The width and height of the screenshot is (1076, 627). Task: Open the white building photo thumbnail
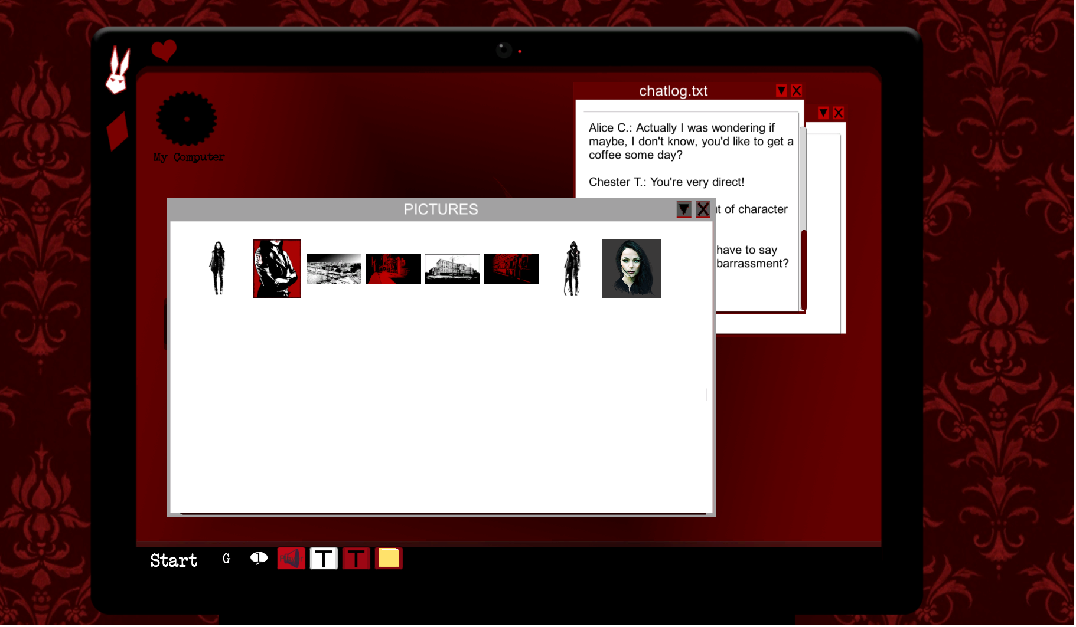point(452,269)
